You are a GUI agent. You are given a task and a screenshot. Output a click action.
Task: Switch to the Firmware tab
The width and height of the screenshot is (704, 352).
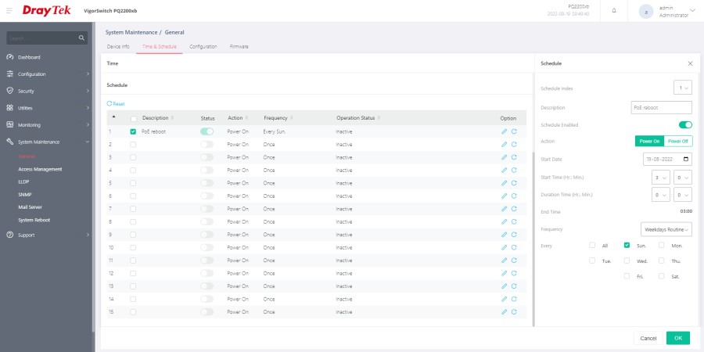click(x=239, y=46)
